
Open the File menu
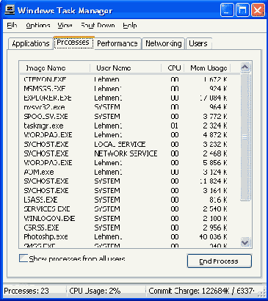[12, 25]
